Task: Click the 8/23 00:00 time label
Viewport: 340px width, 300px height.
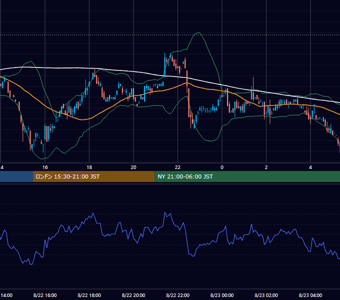Action: coord(222,295)
